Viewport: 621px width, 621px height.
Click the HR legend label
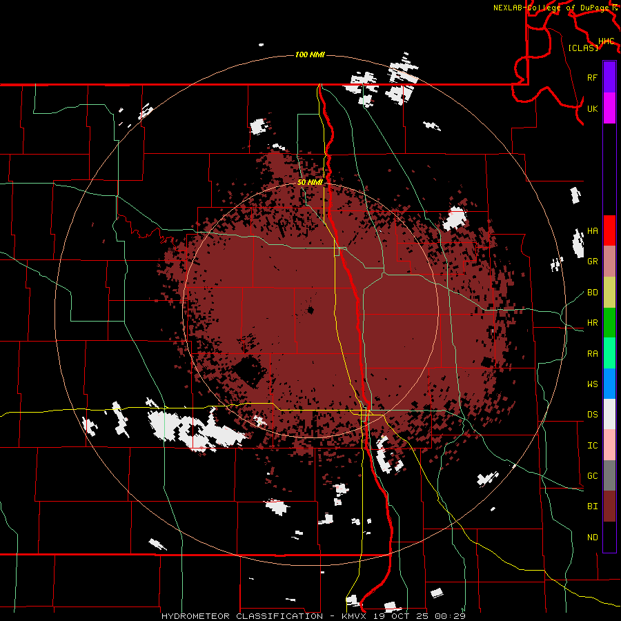click(592, 323)
